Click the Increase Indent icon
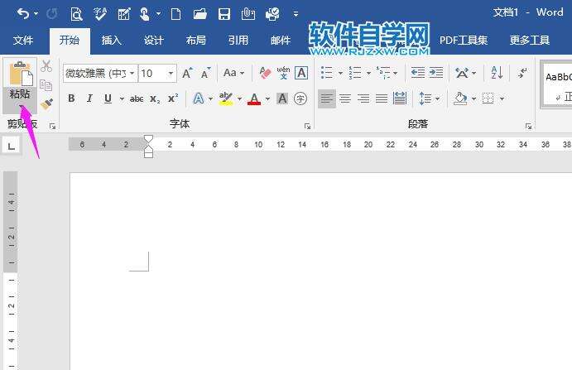The width and height of the screenshot is (572, 370). coord(436,73)
